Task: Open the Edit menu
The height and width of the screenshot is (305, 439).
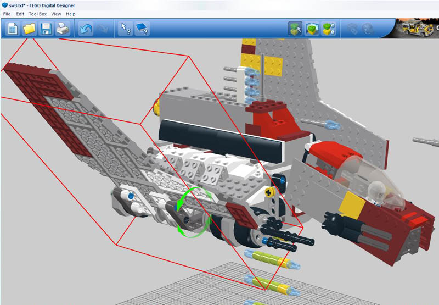Action: tap(20, 14)
